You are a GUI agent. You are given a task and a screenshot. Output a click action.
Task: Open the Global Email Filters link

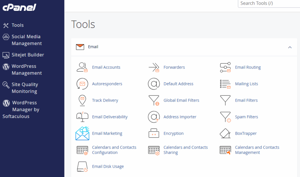pos(181,100)
